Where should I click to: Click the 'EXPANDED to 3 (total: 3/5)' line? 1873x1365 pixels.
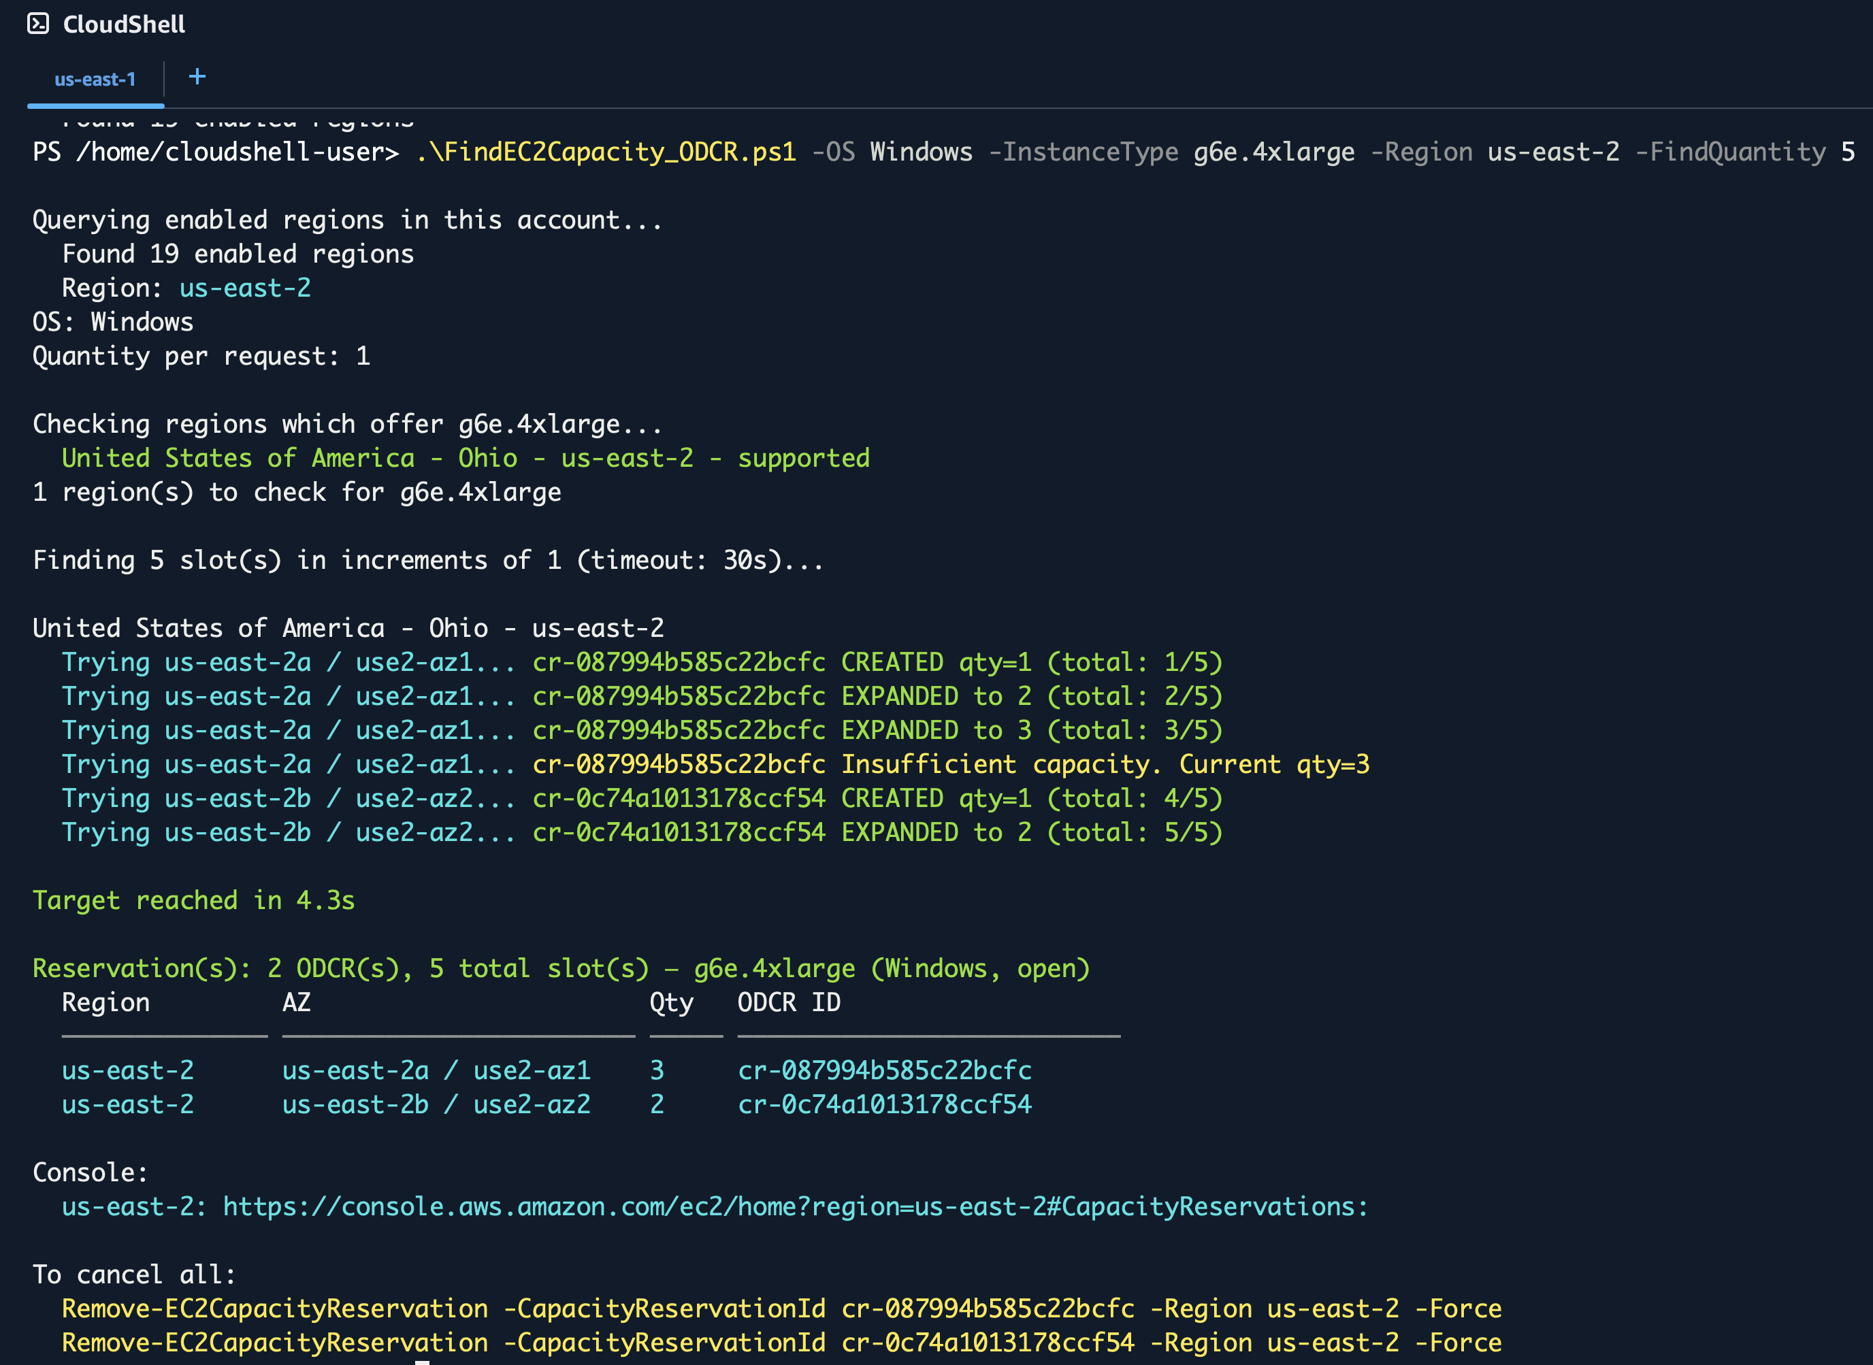tap(642, 730)
